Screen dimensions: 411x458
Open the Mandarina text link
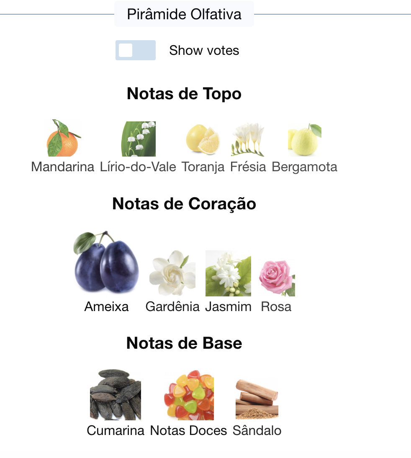pos(62,167)
